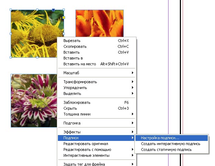This screenshot has width=215, height=166.
Task: Click the solid blue anchored-object control square
Action: (53, 10)
